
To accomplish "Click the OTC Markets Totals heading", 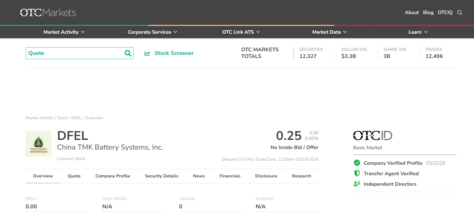I will pos(260,53).
